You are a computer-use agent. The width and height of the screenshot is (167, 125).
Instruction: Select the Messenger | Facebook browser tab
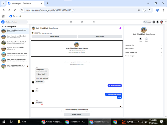(25, 3)
